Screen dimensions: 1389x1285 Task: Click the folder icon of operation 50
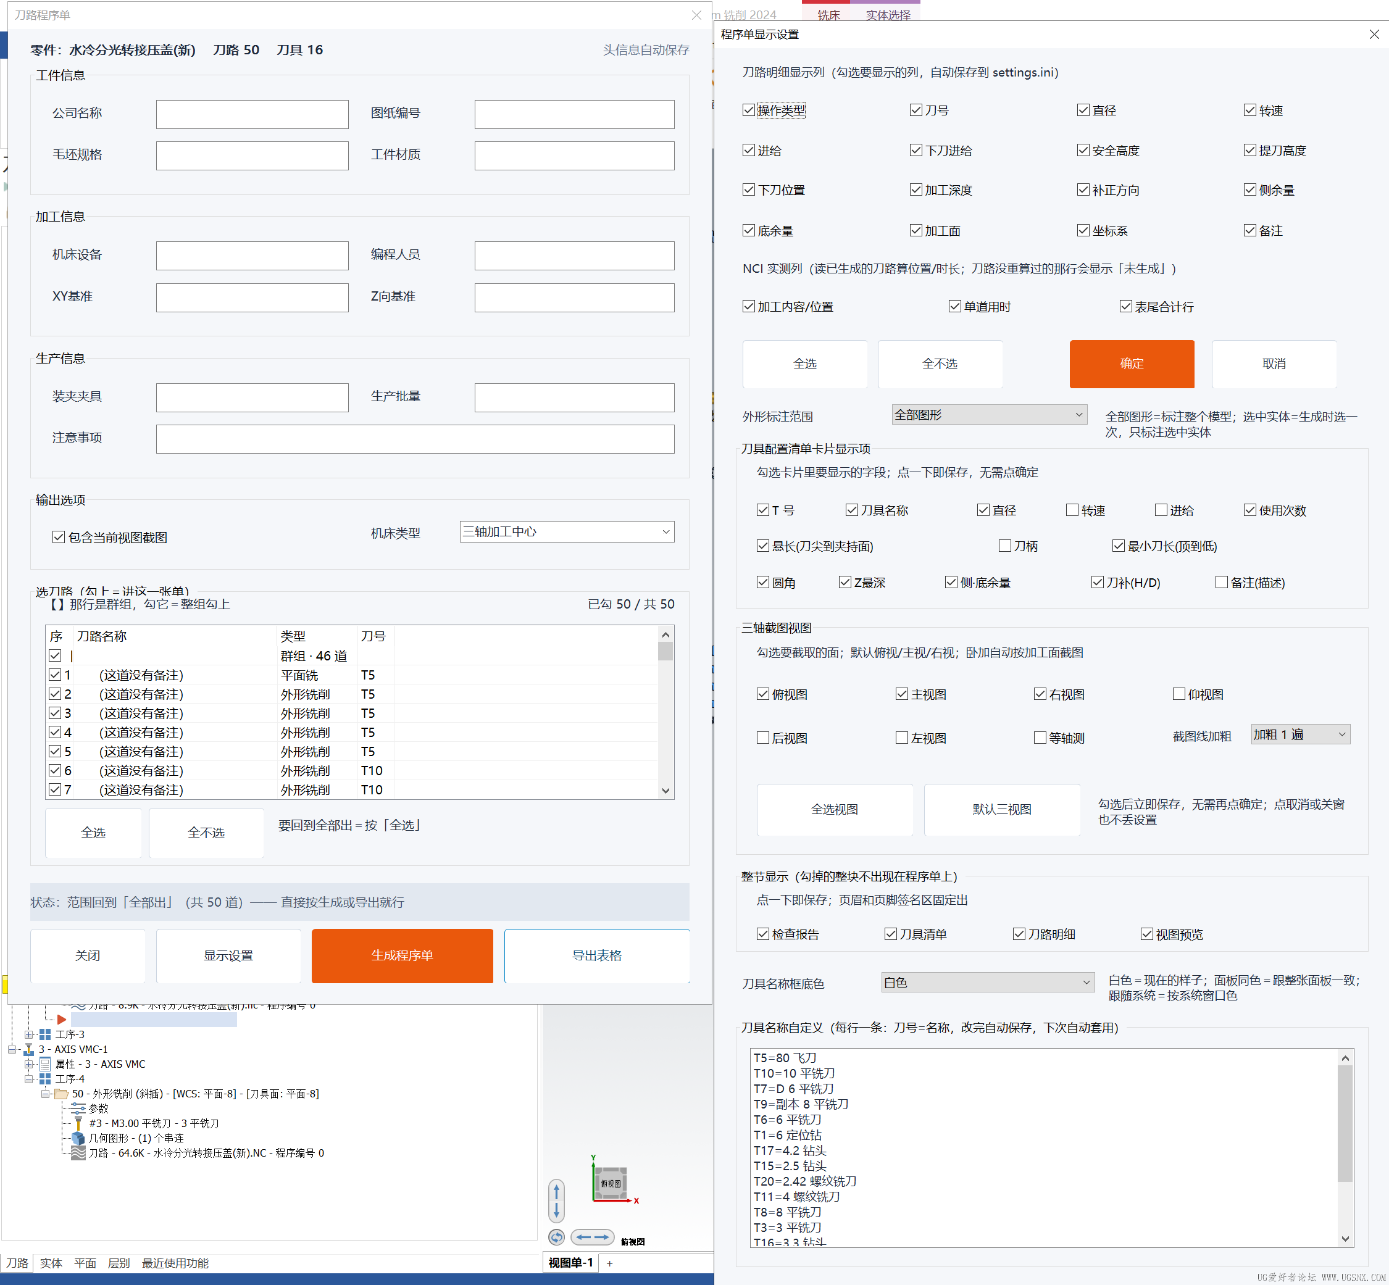(x=61, y=1094)
